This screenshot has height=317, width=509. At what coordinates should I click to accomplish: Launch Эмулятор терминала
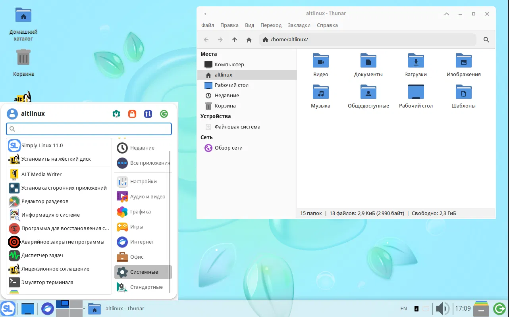tap(59, 282)
